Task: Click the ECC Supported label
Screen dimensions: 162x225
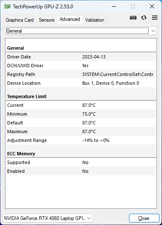Action: point(19,162)
